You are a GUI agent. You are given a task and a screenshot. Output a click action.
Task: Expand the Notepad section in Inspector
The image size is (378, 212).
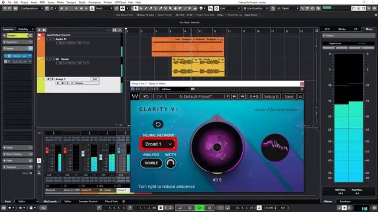18,167
